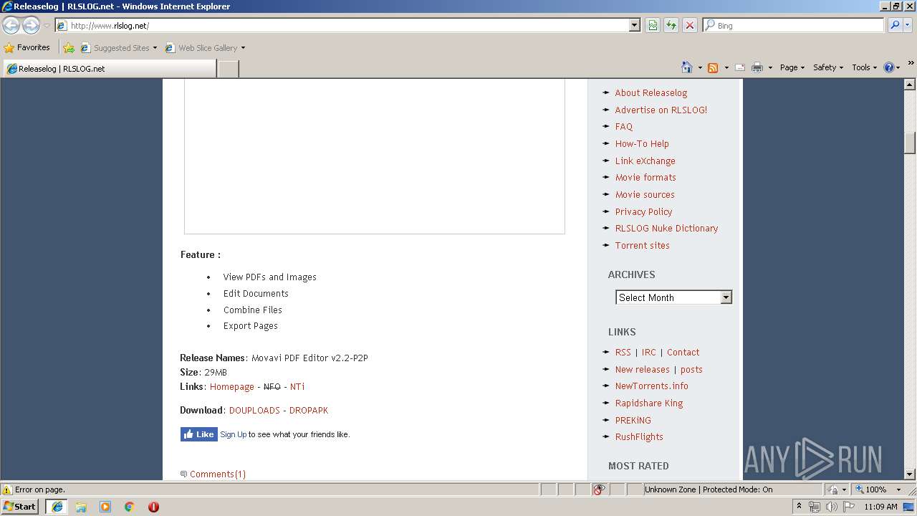This screenshot has height=516, width=917.
Task: Open the Tools menu
Action: tap(865, 67)
